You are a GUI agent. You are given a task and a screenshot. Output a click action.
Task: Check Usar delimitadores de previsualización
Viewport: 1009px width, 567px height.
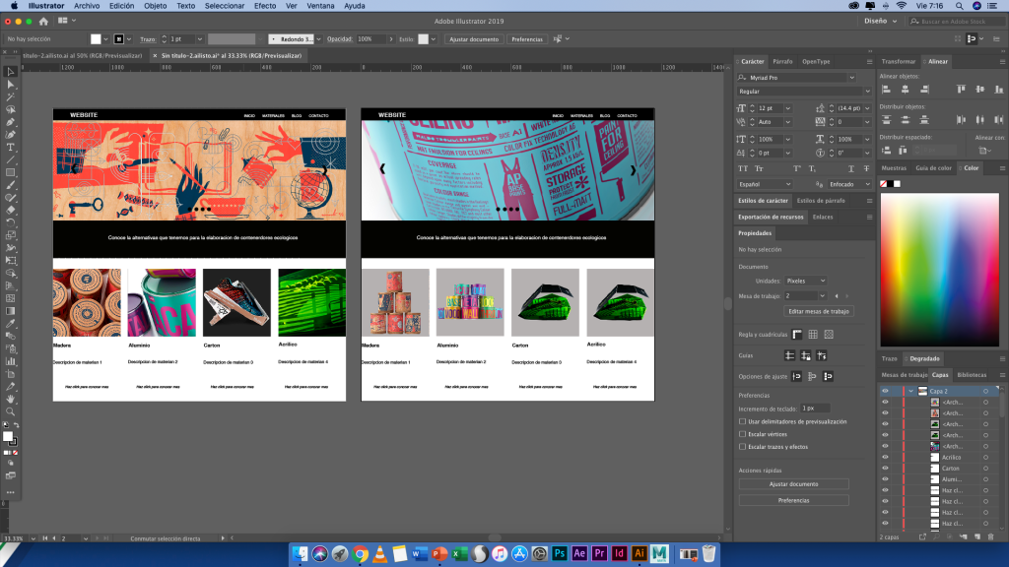point(743,421)
